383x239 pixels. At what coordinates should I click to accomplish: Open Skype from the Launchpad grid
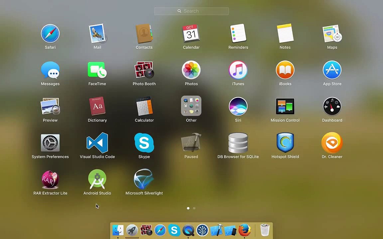pos(144,143)
